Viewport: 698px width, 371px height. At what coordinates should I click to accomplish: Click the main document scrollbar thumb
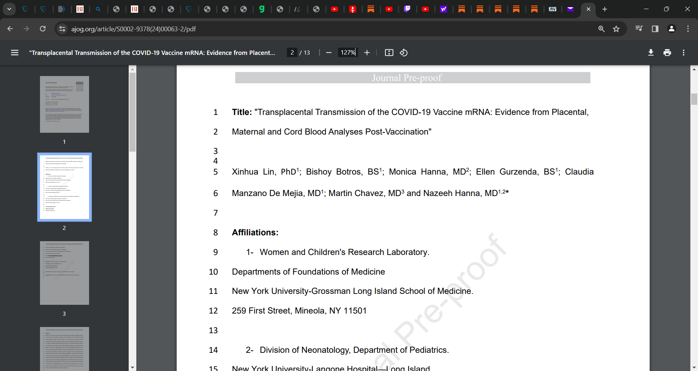[694, 99]
